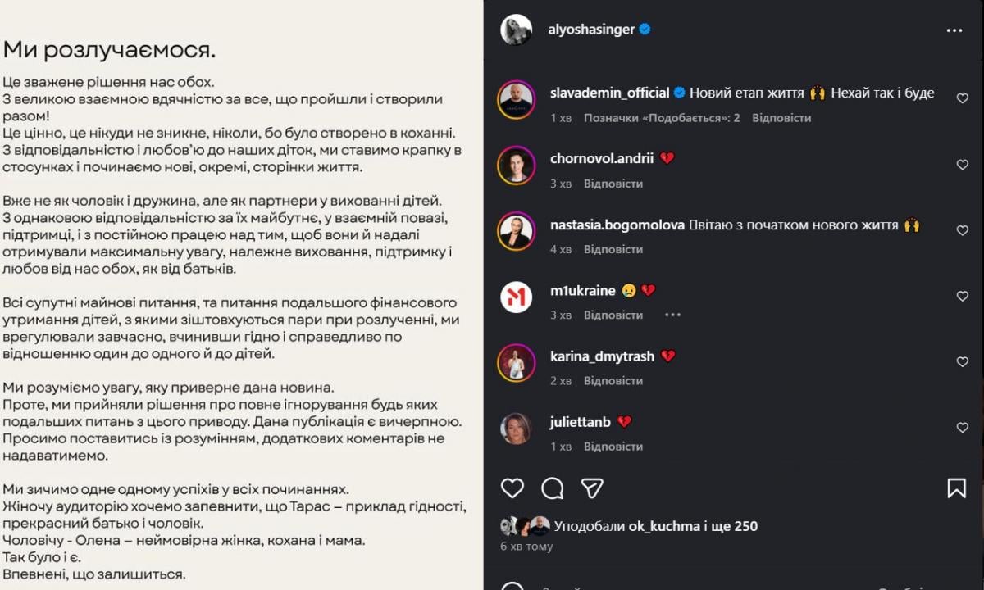Open more options on m1ukraine comment
The image size is (984, 590).
tap(672, 315)
